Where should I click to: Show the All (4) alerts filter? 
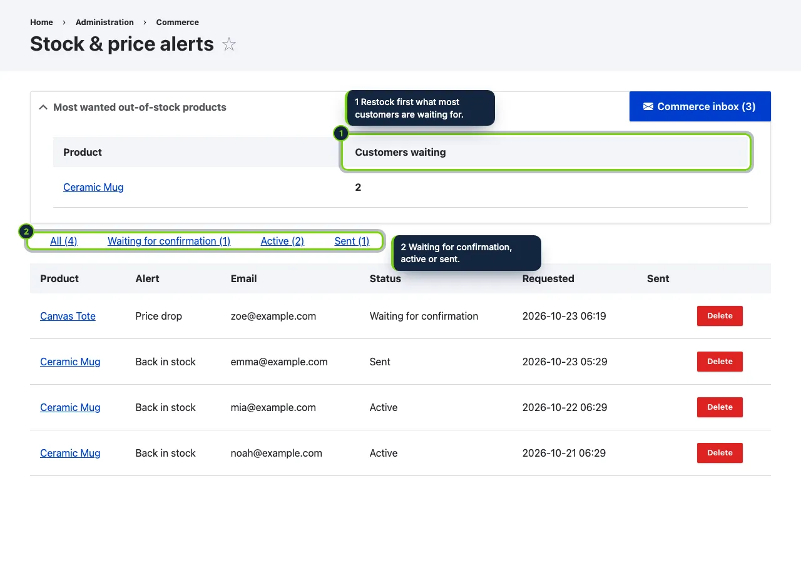64,241
